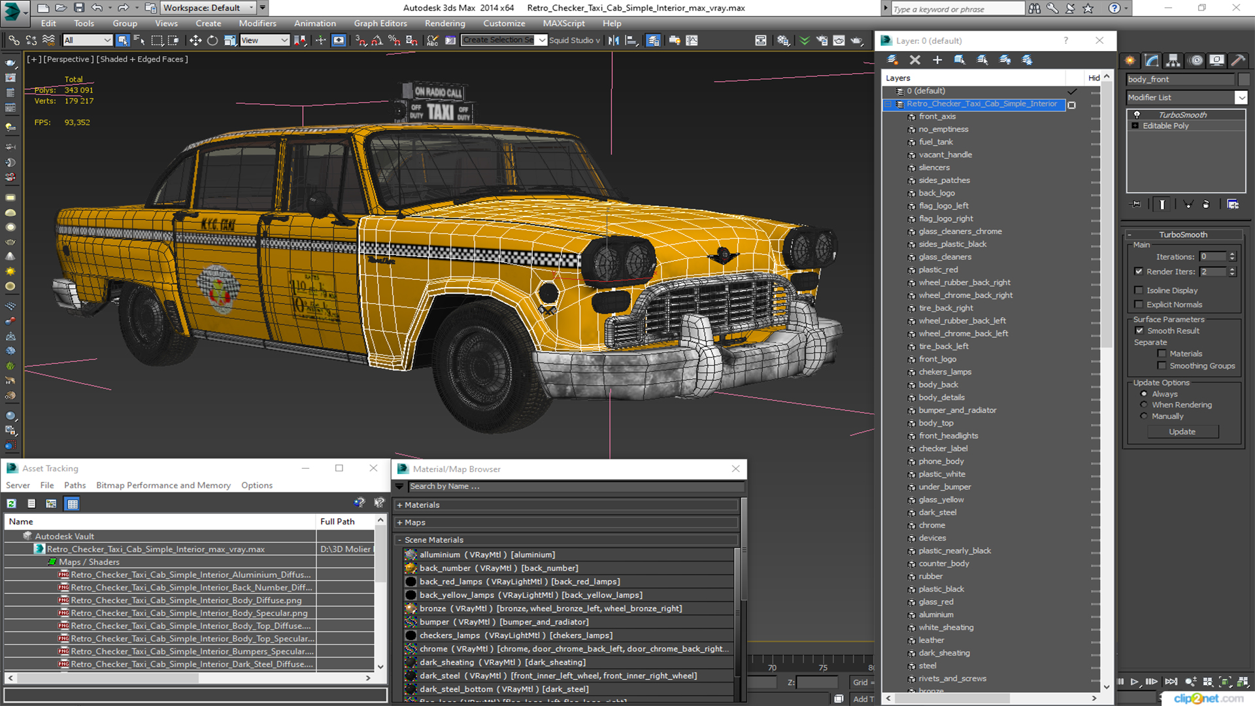Image resolution: width=1255 pixels, height=706 pixels.
Task: Click Save File icon in quick access
Action: pos(79,8)
